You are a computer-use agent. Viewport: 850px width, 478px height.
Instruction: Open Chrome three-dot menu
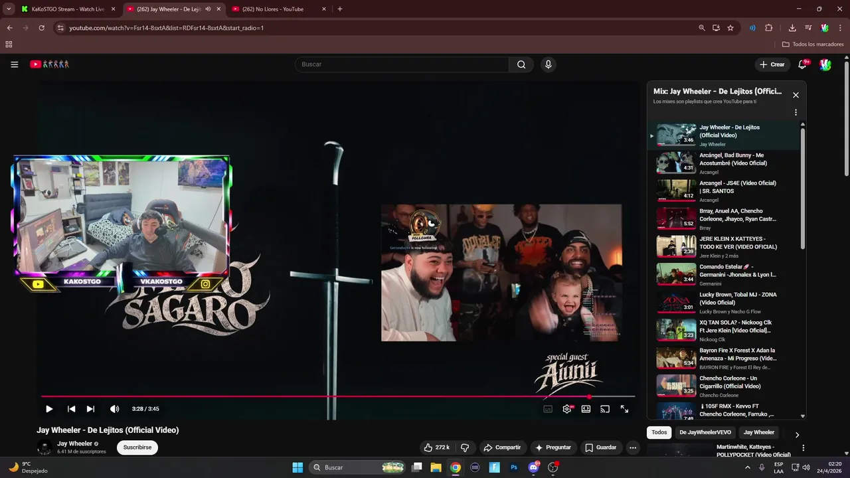[x=839, y=28]
